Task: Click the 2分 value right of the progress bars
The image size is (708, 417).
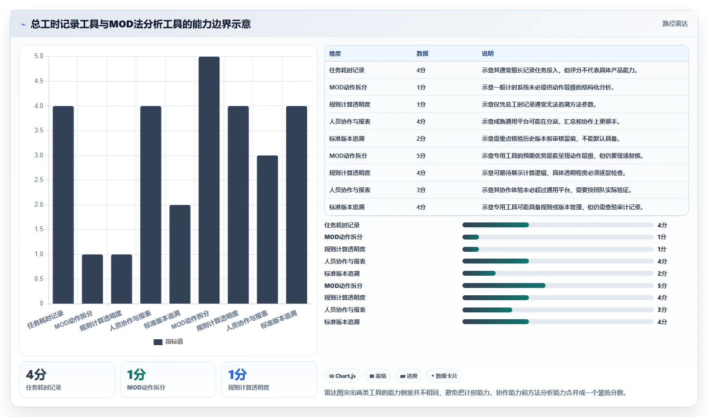Action: [x=662, y=274]
